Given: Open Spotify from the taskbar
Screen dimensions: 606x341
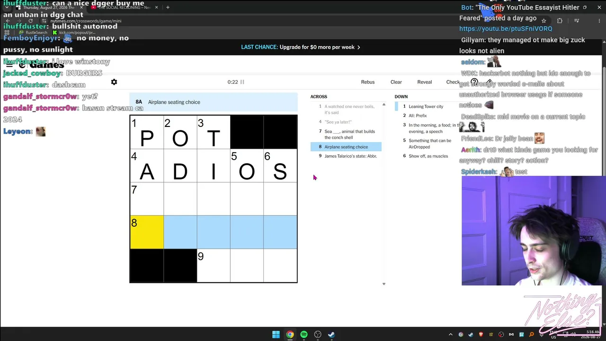Looking at the screenshot, I should (304, 335).
